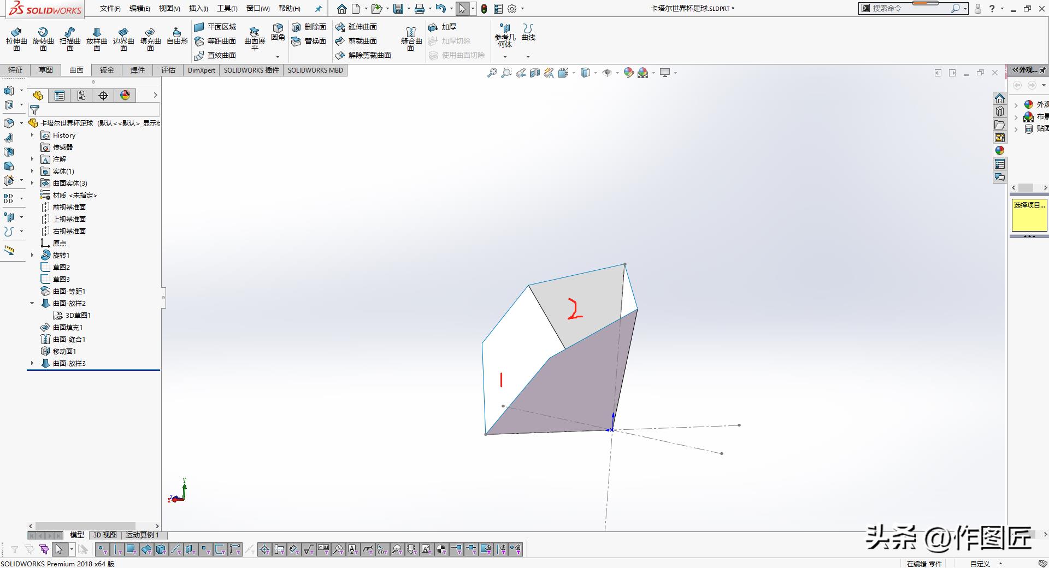Click the yellow 选择项目 appearance swatch
Image resolution: width=1049 pixels, height=568 pixels.
click(x=1029, y=215)
